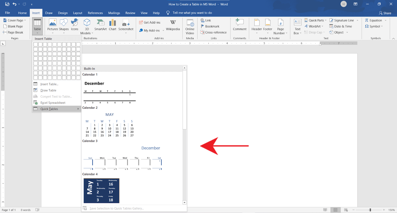Viewport: 397px width, 213px height.
Task: Save the document from Quick Access
Action: pyautogui.click(x=7, y=4)
